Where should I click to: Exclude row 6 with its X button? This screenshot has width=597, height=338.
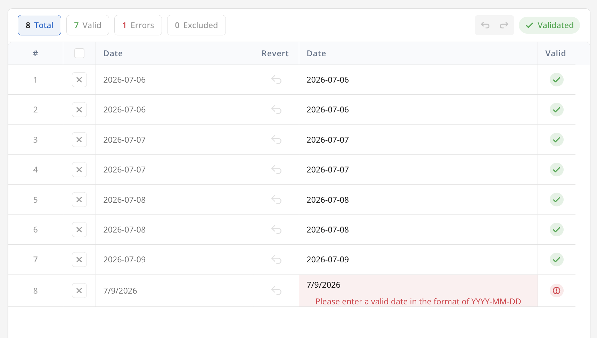(79, 230)
